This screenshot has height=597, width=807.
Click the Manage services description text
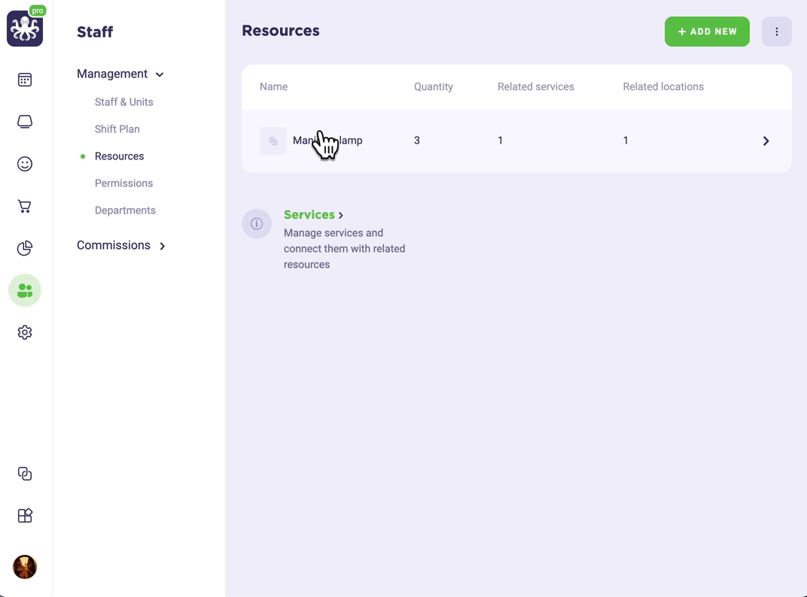(x=344, y=249)
